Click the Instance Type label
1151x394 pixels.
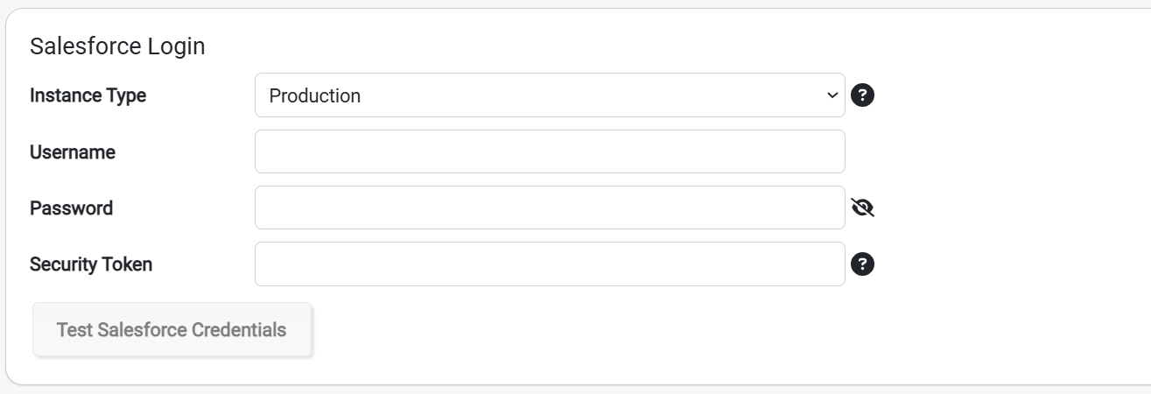88,95
